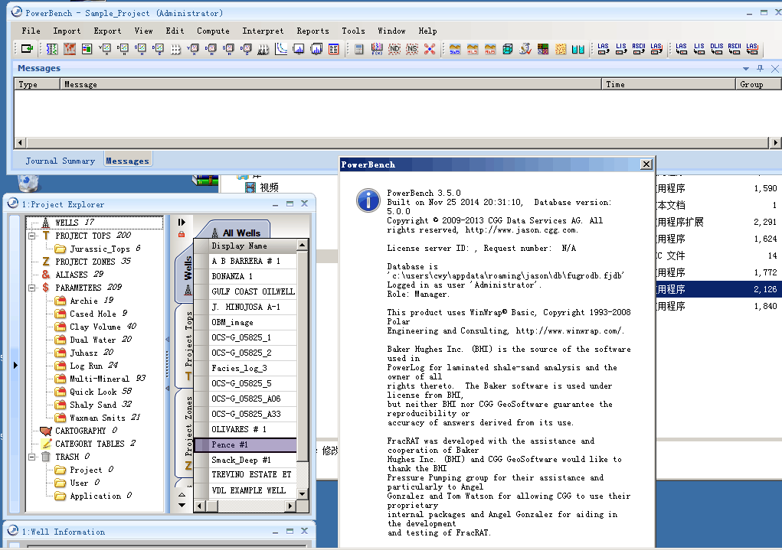Click the NS chart toolbar icon
This screenshot has height=550, width=782.
click(412, 49)
